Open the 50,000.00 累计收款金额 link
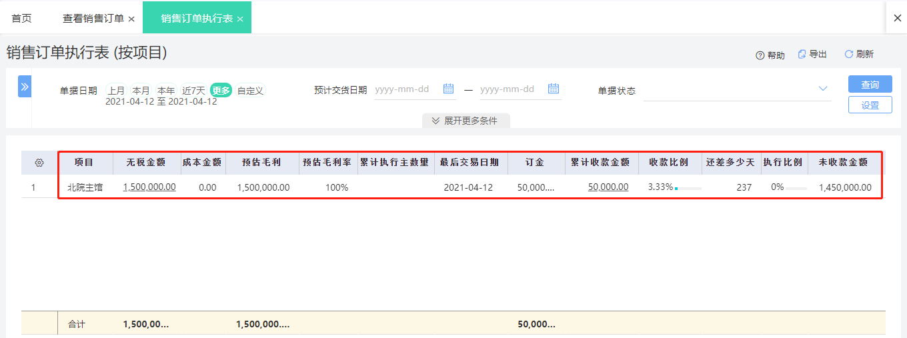The image size is (907, 338). pyautogui.click(x=608, y=187)
